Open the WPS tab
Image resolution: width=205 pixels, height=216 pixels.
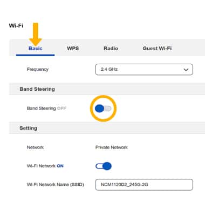pyautogui.click(x=73, y=49)
